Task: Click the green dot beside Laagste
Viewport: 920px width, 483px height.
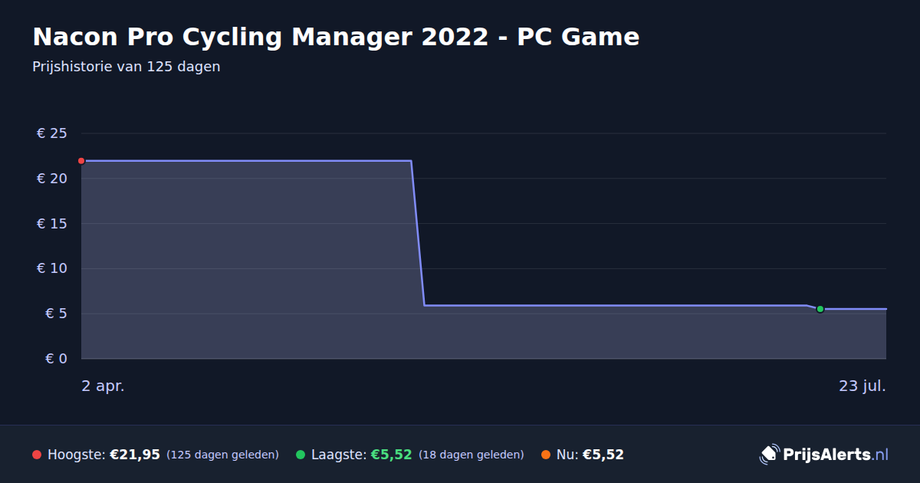Action: (x=301, y=455)
